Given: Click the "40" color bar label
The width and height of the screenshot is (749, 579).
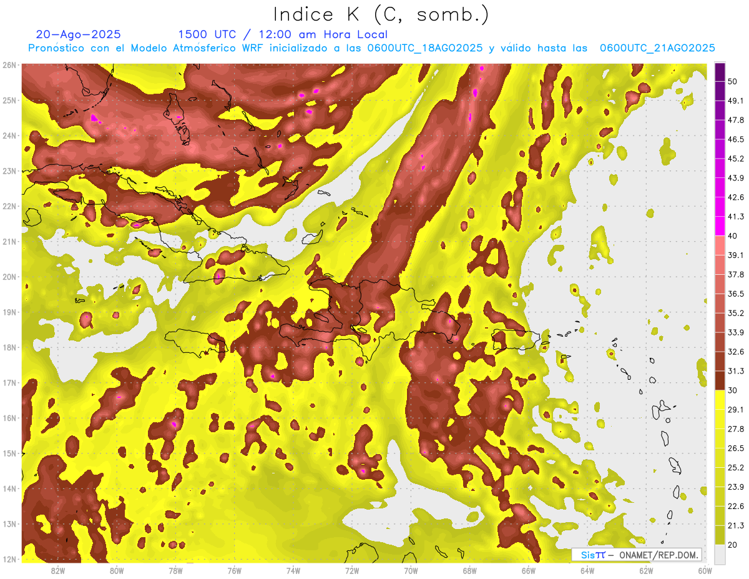Looking at the screenshot, I should point(733,236).
